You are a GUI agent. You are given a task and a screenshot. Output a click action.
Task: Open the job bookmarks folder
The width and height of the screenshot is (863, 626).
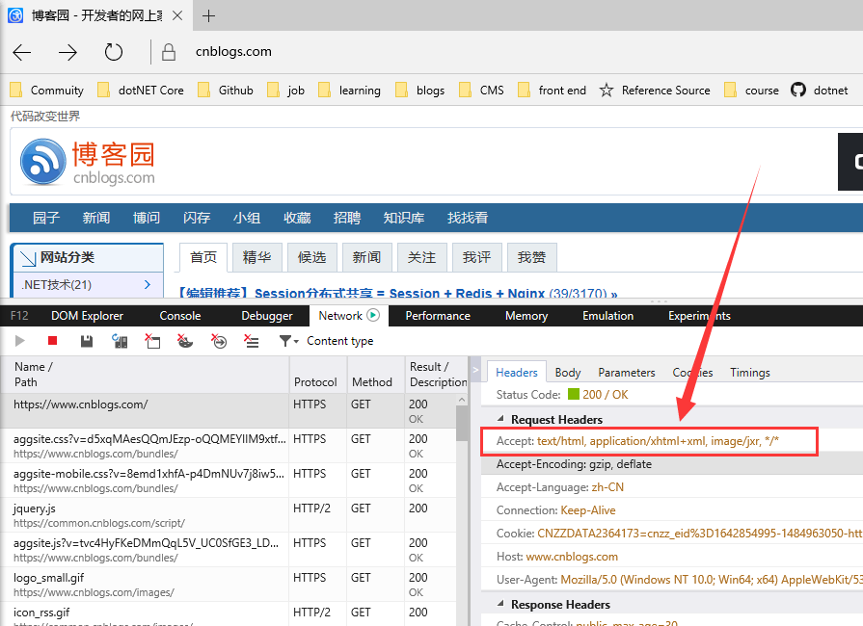tap(285, 91)
